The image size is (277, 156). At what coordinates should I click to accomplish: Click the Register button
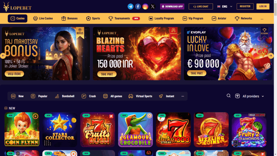coord(245,6)
